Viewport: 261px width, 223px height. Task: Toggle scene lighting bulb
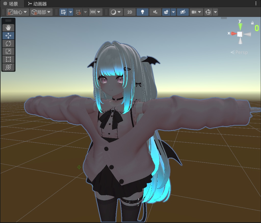(x=142, y=12)
